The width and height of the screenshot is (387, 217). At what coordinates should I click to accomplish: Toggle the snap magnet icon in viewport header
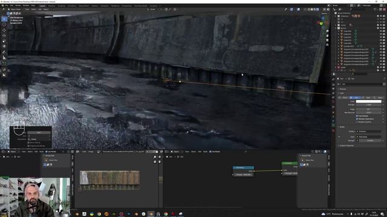tap(166, 10)
